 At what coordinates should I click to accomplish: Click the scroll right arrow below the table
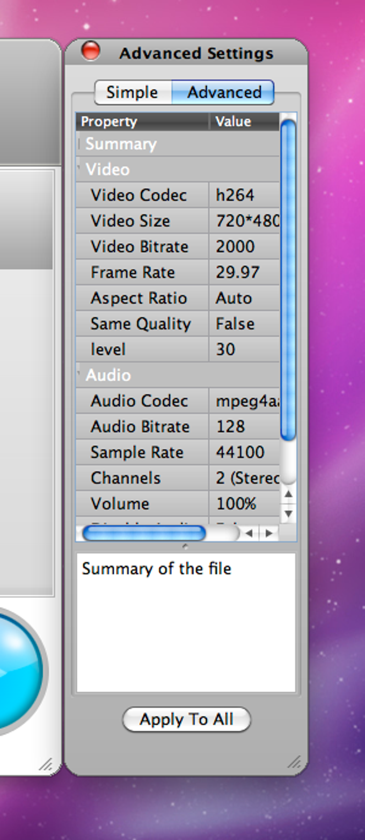(x=269, y=534)
